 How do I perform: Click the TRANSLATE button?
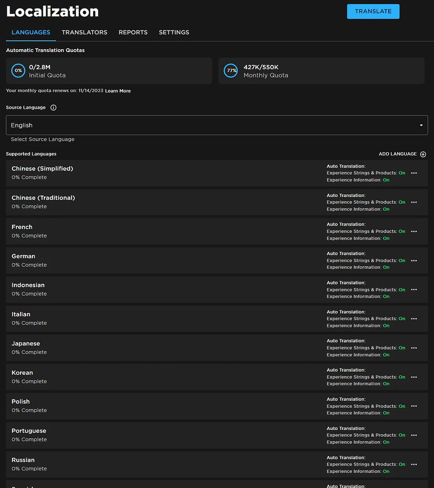click(x=373, y=11)
